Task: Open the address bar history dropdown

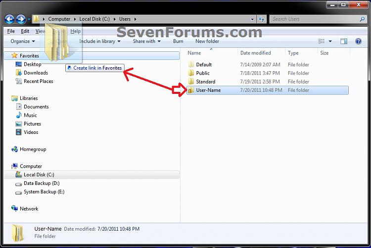Action: click(252, 19)
